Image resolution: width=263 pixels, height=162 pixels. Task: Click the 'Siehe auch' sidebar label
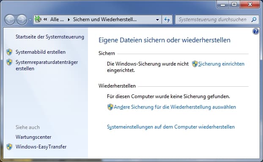27,127
